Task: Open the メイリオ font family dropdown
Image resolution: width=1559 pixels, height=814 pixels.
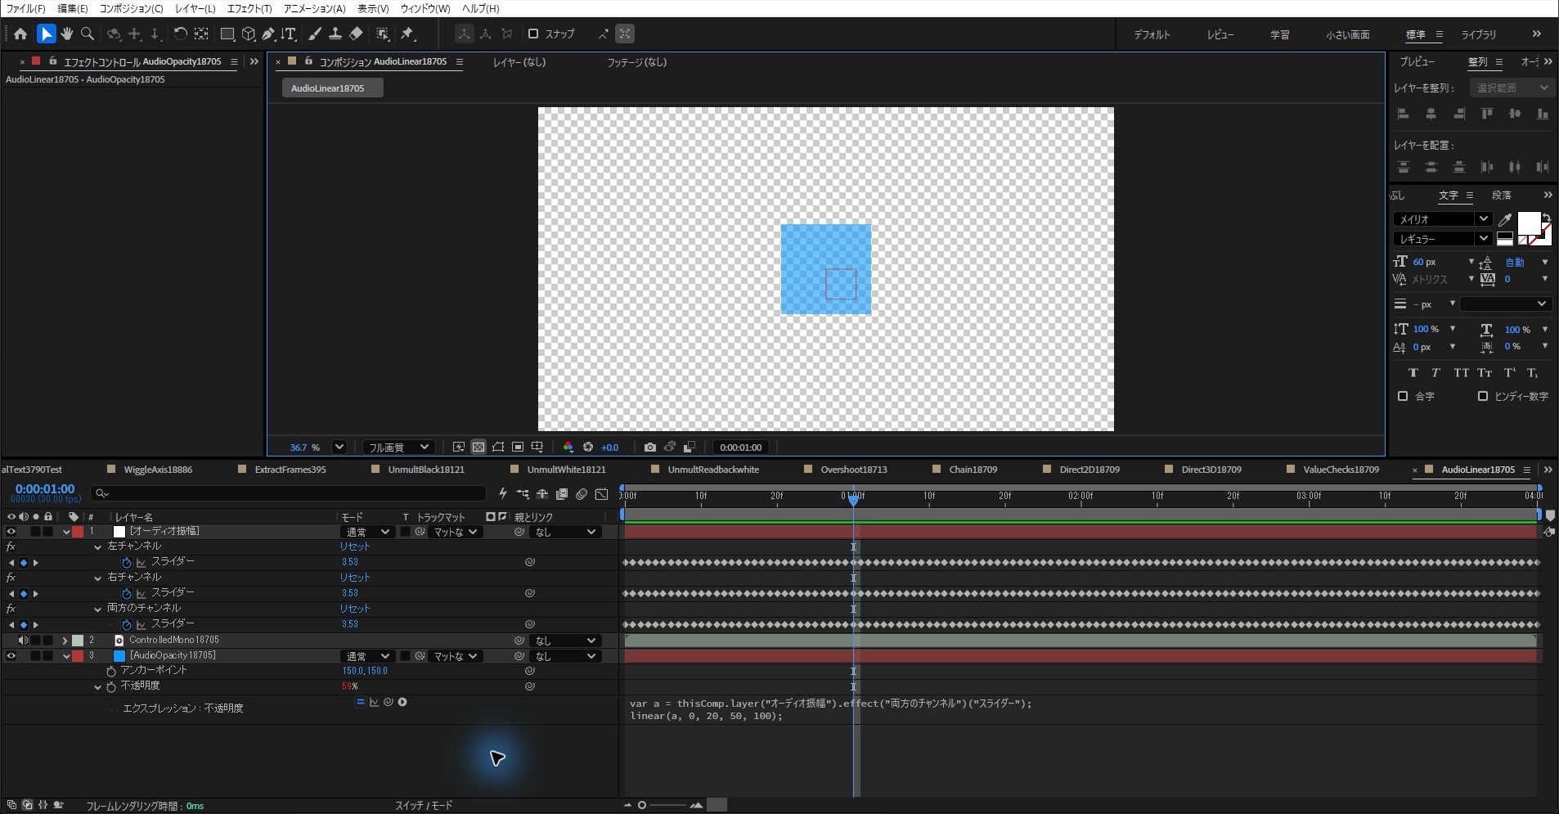Action: (x=1442, y=219)
